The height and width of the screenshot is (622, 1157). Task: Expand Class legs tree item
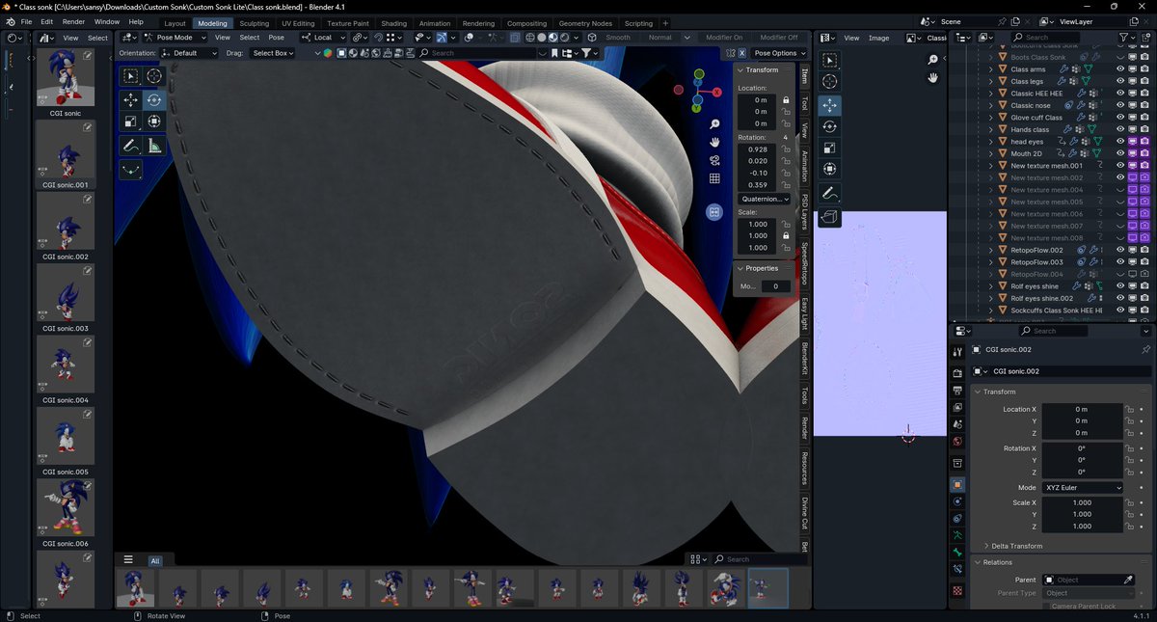[990, 81]
